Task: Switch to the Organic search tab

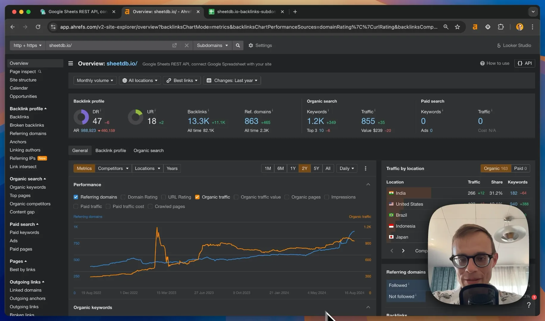Action: point(148,151)
